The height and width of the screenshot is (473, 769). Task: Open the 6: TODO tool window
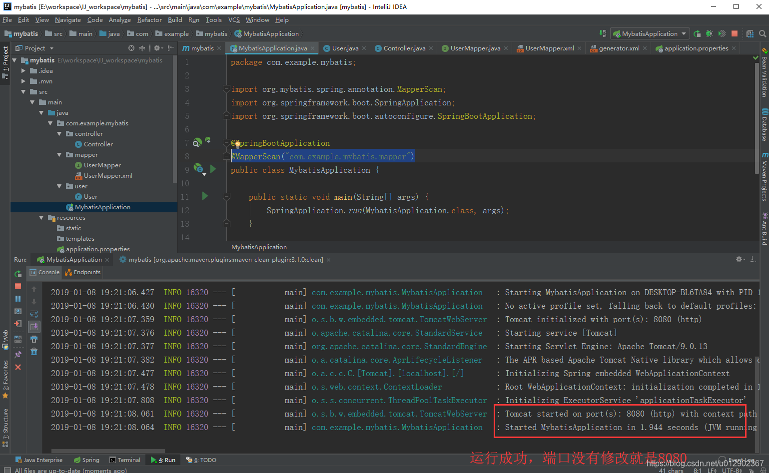201,460
